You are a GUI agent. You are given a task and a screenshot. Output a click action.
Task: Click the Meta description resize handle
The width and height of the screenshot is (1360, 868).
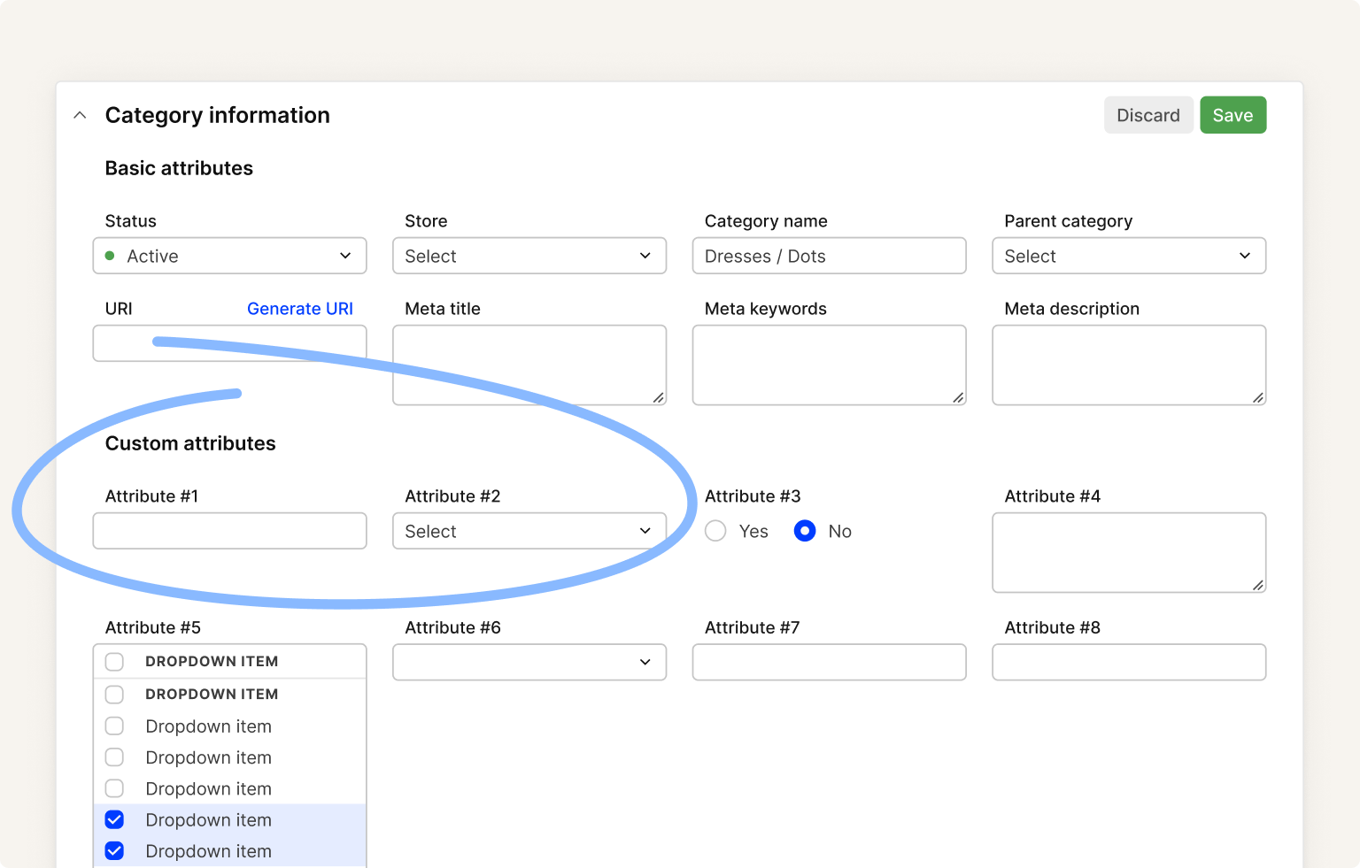1257,397
